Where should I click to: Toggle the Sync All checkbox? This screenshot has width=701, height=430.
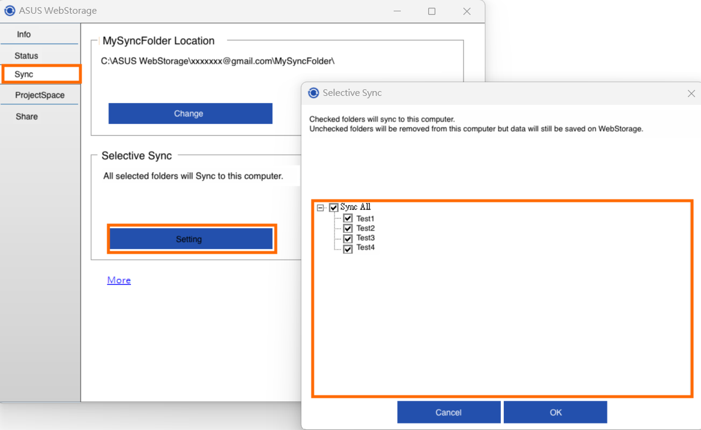point(334,207)
